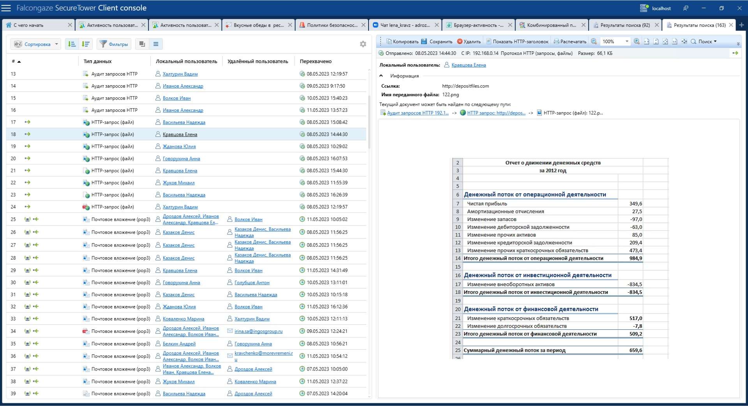Image resolution: width=748 pixels, height=406 pixels.
Task: Collapse the Информация section
Action: tap(381, 76)
